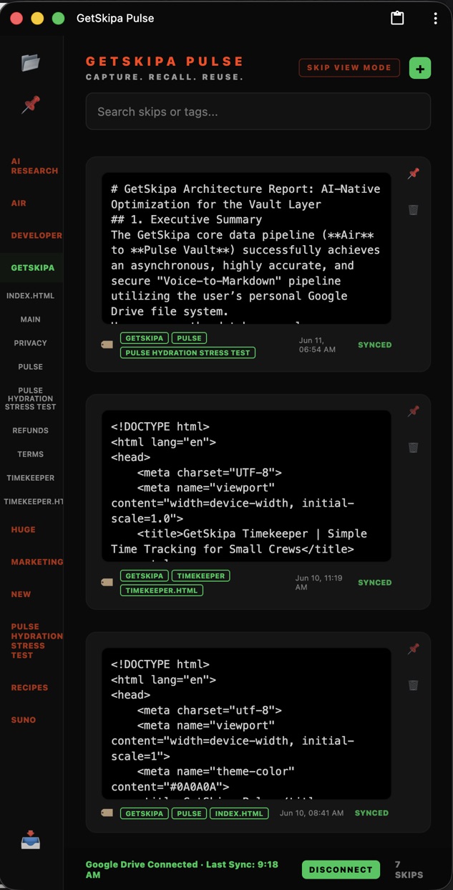Click PULSE tag chip on Architecture Report card

click(x=189, y=338)
